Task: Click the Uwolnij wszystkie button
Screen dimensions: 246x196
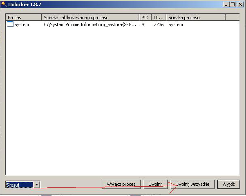Action: coord(192,184)
